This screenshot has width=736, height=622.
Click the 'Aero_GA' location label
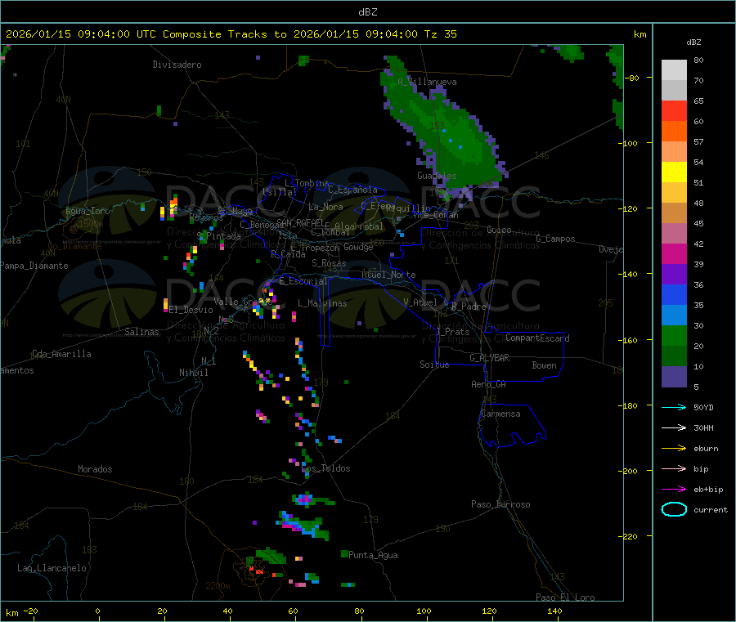point(489,384)
